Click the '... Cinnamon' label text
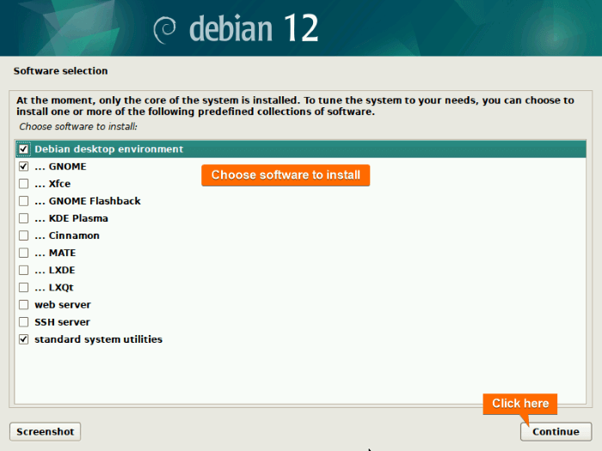The image size is (602, 451). point(67,235)
